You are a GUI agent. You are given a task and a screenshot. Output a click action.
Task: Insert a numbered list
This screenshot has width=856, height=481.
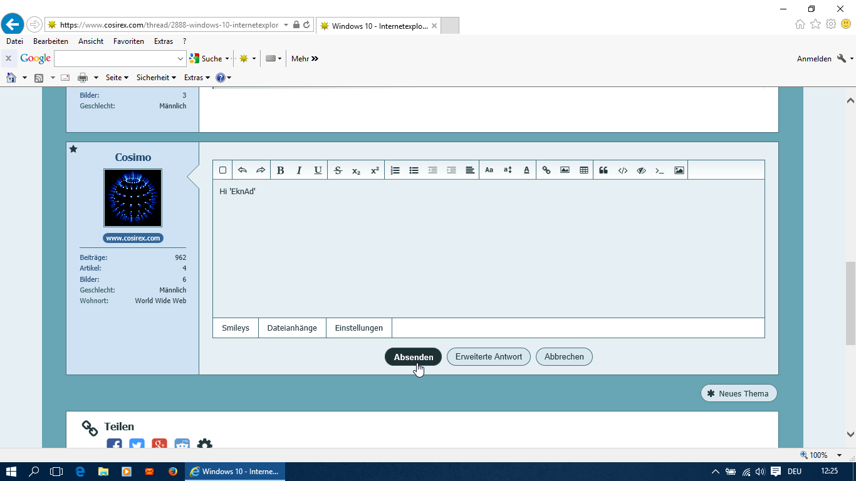395,170
